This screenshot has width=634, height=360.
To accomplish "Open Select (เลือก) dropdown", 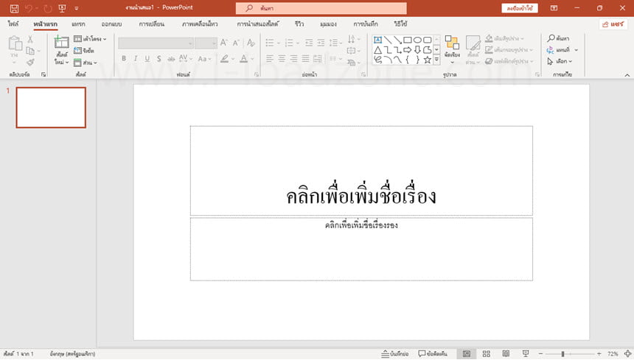I will click(560, 61).
